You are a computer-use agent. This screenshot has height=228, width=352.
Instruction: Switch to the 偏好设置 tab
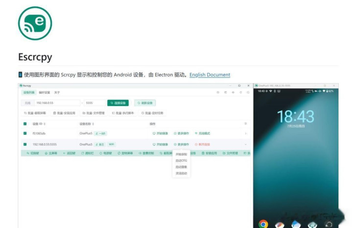tap(45, 92)
